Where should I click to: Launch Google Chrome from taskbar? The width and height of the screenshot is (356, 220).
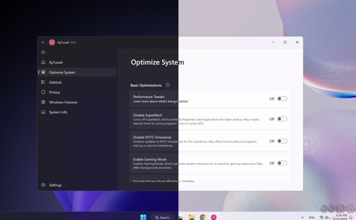[x=203, y=217]
